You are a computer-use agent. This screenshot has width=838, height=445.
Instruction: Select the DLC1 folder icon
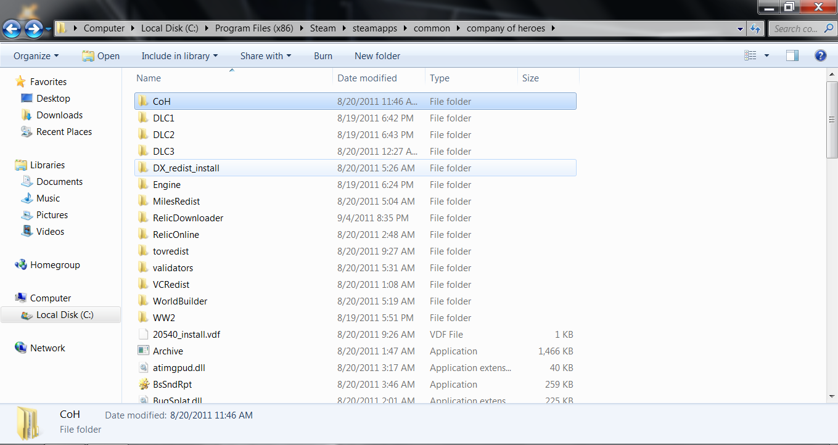coord(143,118)
